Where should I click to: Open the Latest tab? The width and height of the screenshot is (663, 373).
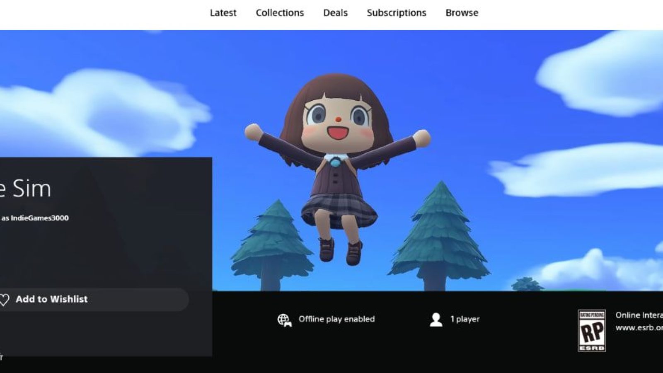coord(223,13)
